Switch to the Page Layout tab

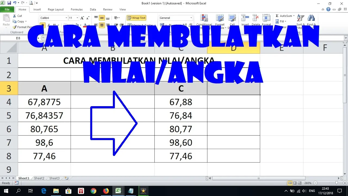pyautogui.click(x=56, y=10)
